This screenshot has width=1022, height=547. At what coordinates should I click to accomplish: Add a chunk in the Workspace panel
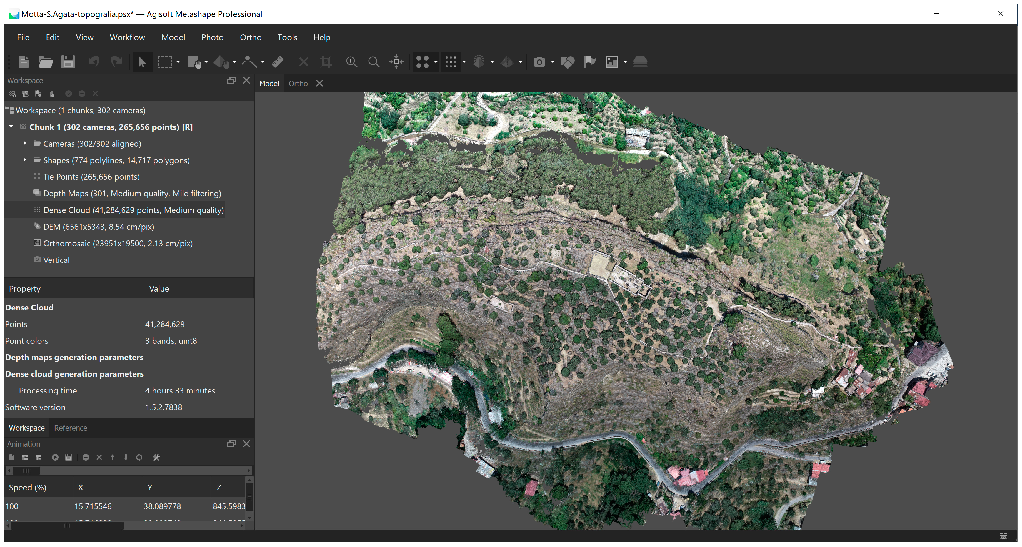point(11,94)
